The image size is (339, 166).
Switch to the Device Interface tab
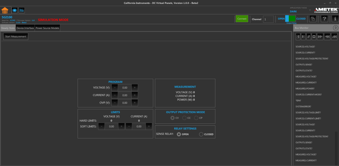pos(25,28)
